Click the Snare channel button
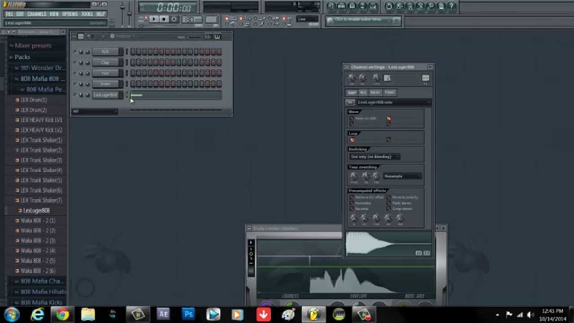The image size is (574, 323). point(106,84)
